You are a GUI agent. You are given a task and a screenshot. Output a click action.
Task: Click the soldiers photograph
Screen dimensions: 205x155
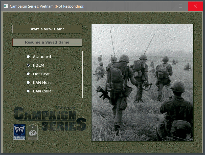(x=142, y=83)
